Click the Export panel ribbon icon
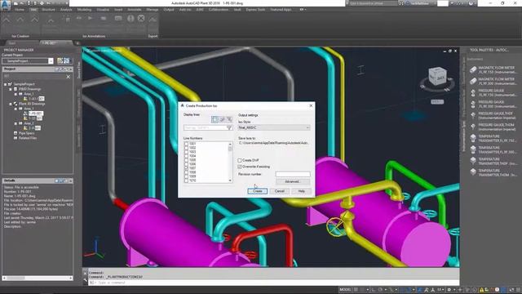This screenshot has height=294, width=522. [x=153, y=20]
